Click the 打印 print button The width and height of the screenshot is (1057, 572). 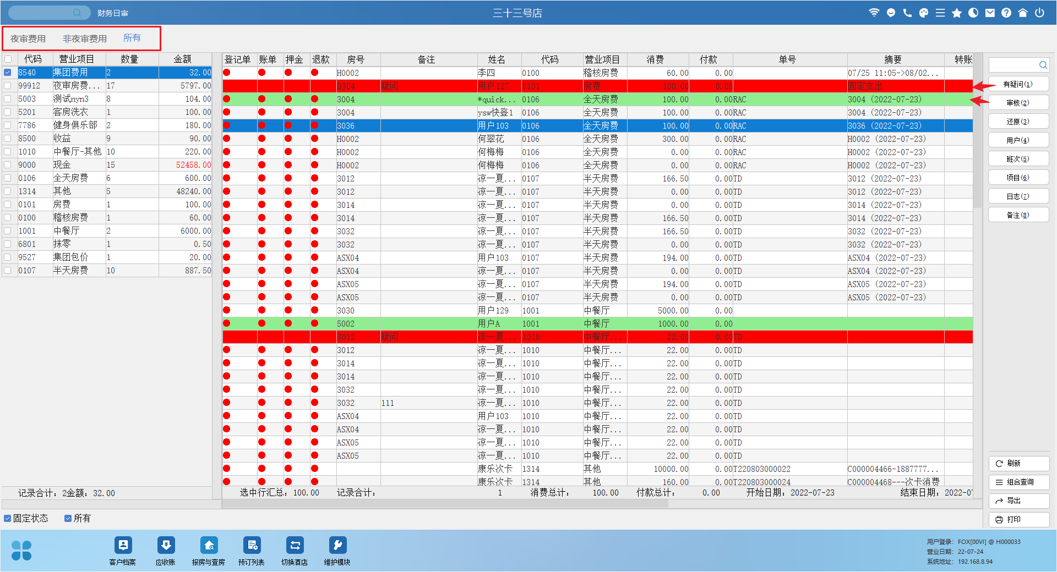tap(1019, 520)
